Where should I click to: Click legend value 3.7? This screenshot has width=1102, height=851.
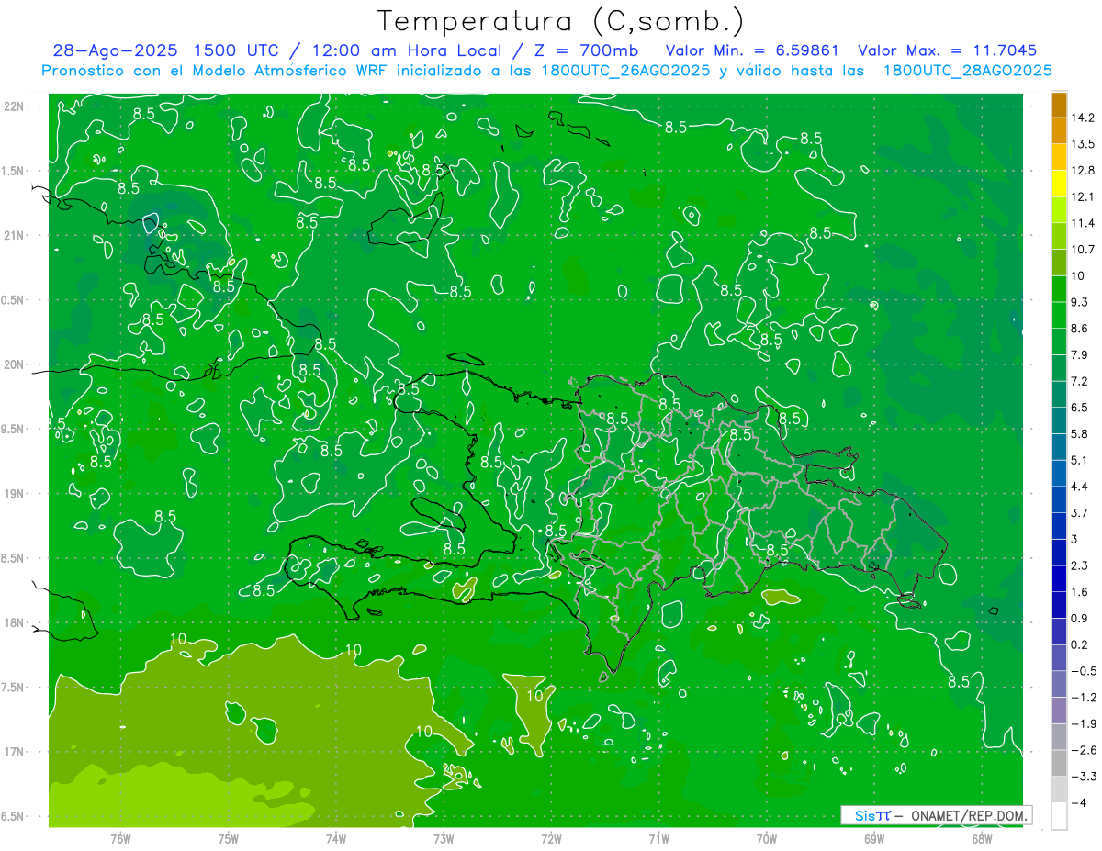pyautogui.click(x=1080, y=513)
